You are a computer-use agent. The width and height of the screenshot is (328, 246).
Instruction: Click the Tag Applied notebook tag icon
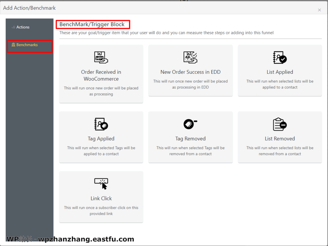point(101,124)
